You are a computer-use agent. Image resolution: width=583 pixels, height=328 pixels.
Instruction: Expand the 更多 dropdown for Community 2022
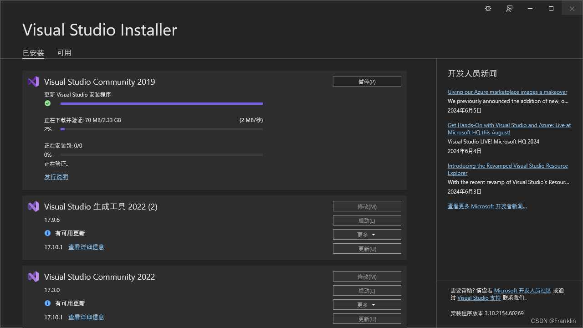tap(367, 304)
